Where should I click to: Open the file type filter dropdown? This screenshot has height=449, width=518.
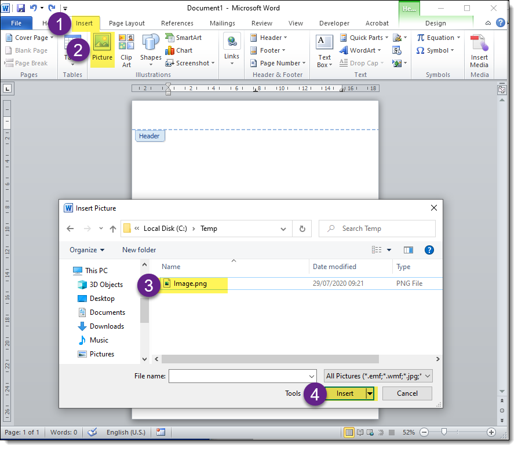[x=379, y=376]
